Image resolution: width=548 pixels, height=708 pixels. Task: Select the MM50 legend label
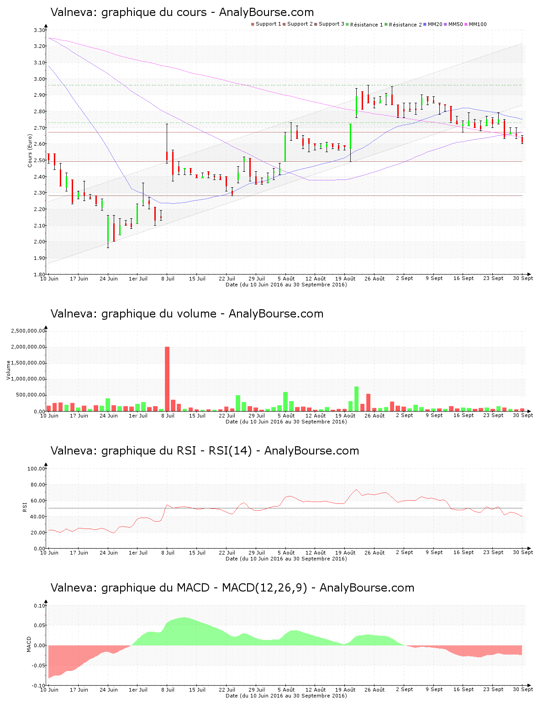click(x=455, y=24)
